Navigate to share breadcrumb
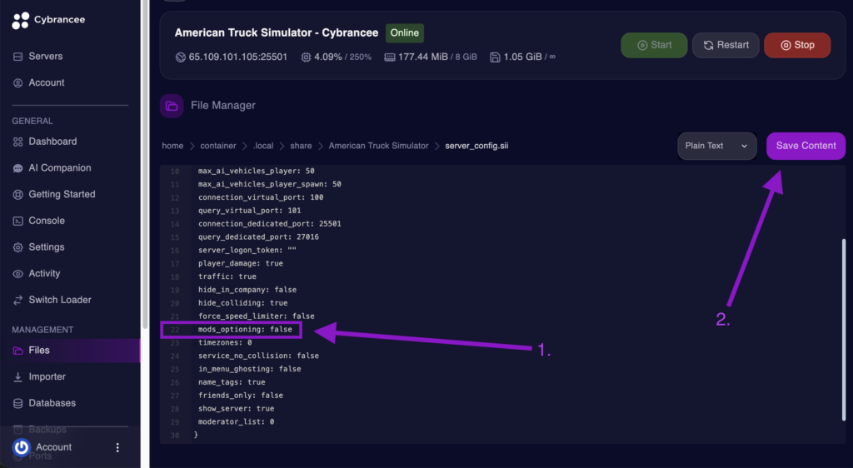 [301, 146]
